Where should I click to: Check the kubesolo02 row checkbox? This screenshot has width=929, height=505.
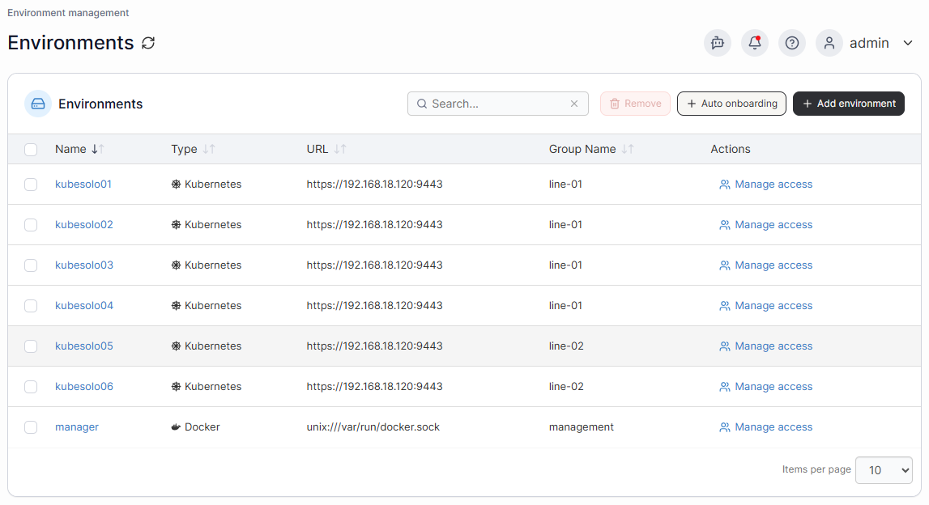point(31,225)
